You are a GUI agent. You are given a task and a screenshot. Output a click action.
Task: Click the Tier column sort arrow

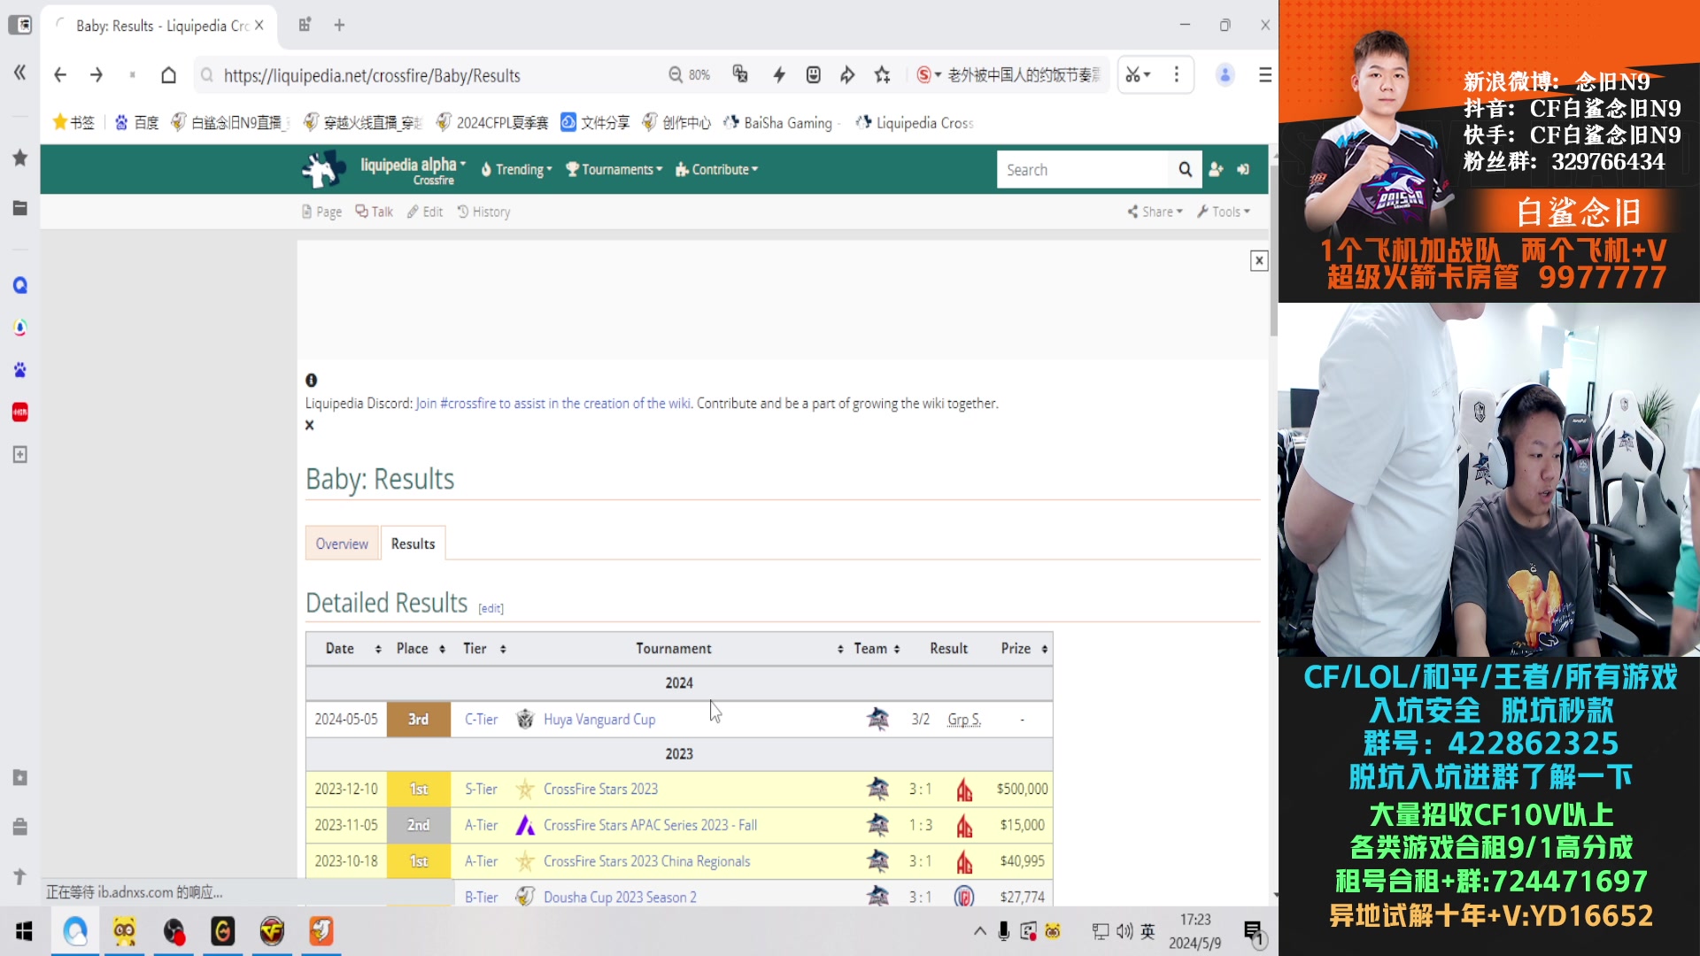[503, 649]
